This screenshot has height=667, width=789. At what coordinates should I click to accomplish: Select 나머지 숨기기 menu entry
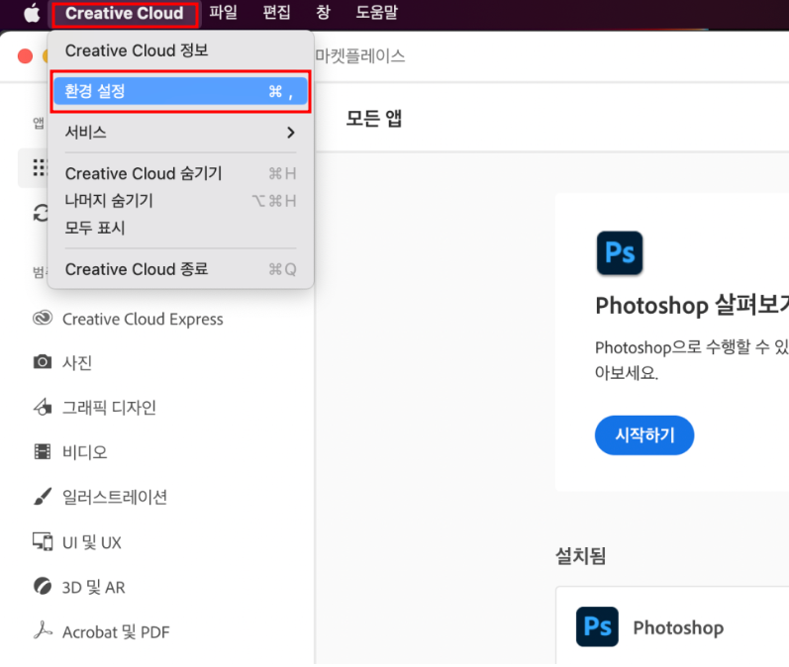[x=180, y=201]
